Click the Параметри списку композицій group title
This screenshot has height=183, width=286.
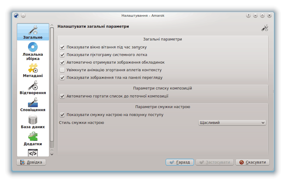pyautogui.click(x=162, y=88)
